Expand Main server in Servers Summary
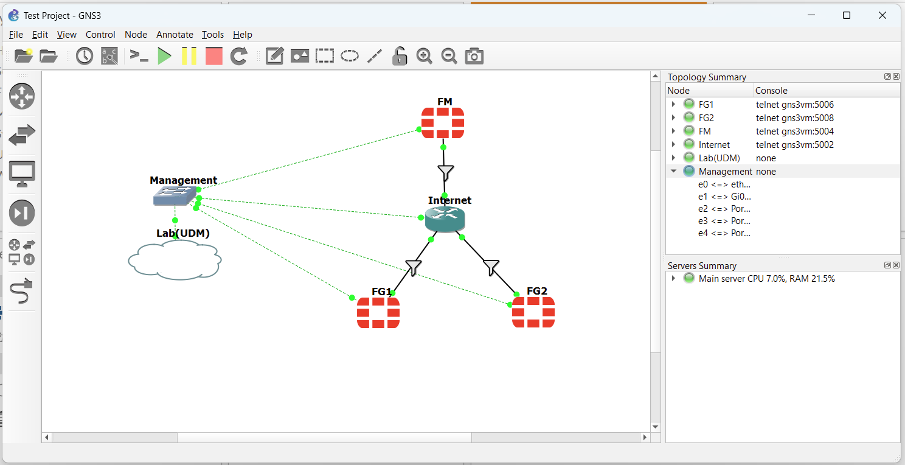The height and width of the screenshot is (465, 905). click(673, 279)
